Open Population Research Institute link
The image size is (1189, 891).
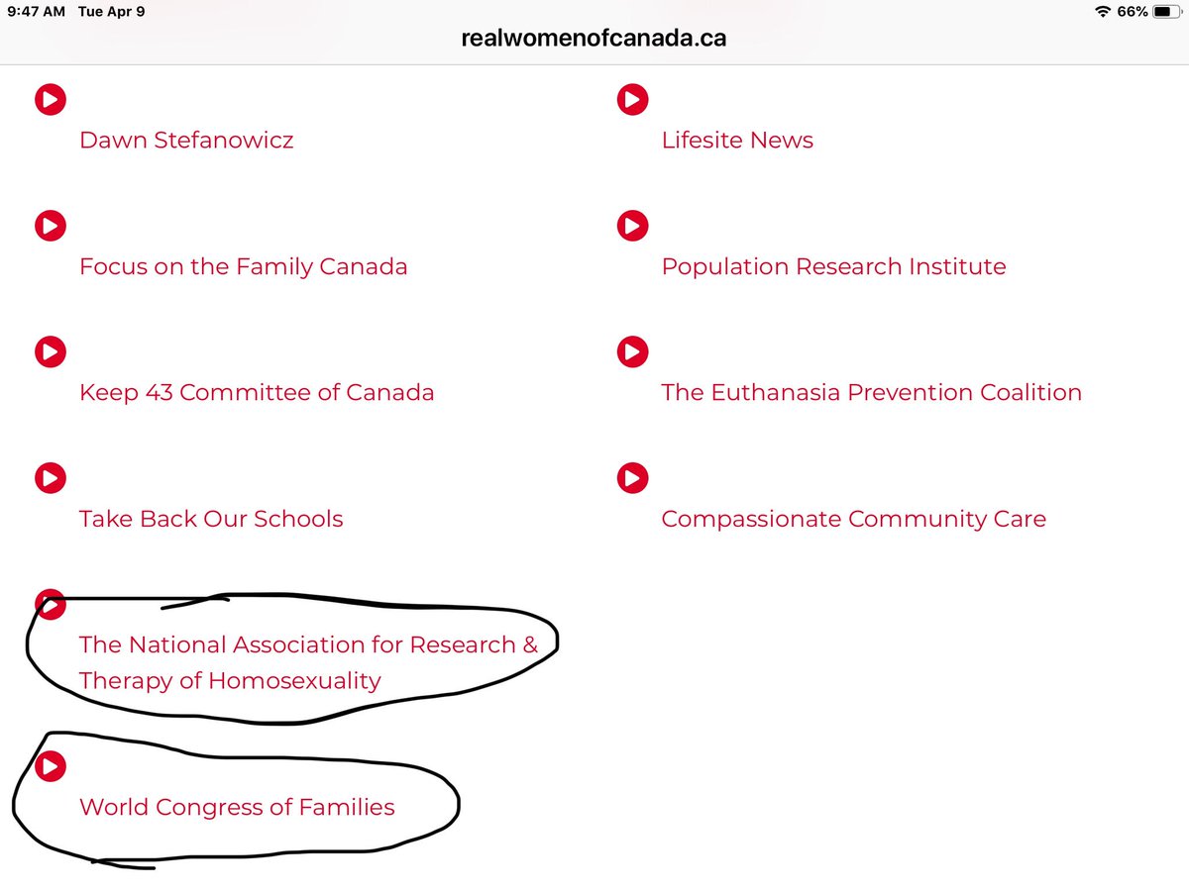833,266
